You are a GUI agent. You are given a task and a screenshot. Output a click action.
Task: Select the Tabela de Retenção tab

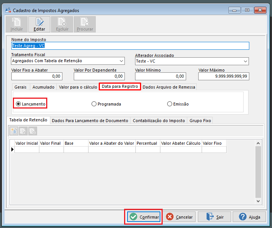[x=28, y=120]
